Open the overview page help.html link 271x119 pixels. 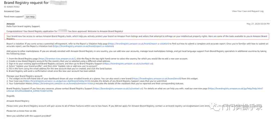pyautogui.click(x=135, y=90)
